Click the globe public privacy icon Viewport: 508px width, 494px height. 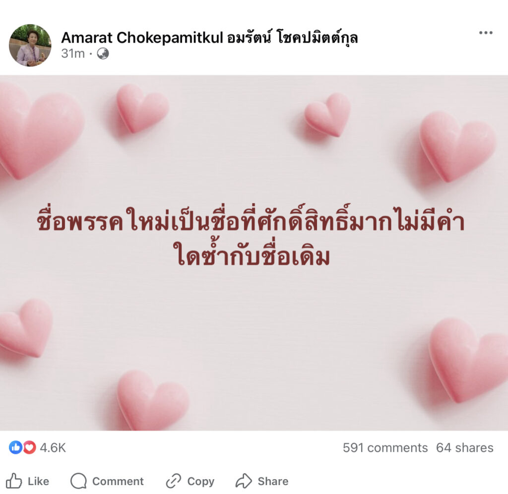[103, 54]
